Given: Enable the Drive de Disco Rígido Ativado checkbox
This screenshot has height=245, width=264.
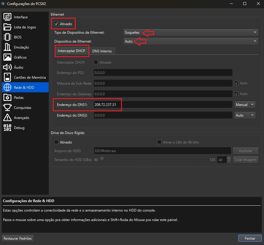Looking at the screenshot, I should tap(56, 142).
